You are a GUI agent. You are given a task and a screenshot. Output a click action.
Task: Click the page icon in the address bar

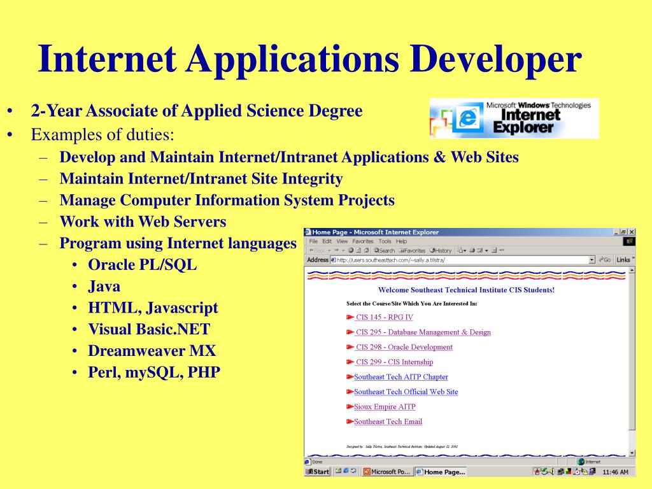point(333,260)
